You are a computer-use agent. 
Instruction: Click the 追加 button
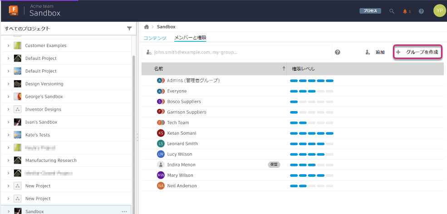pos(375,53)
